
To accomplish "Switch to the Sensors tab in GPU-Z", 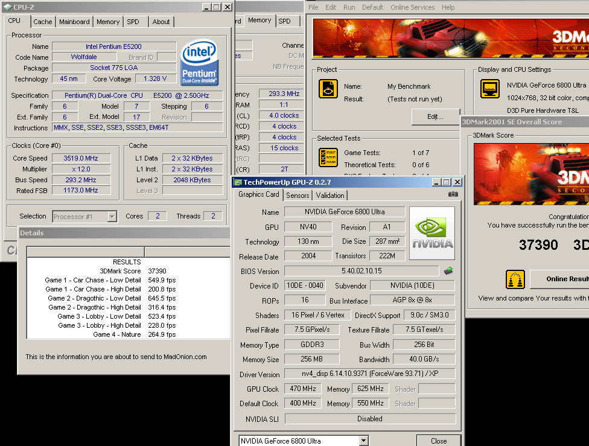I will [298, 196].
